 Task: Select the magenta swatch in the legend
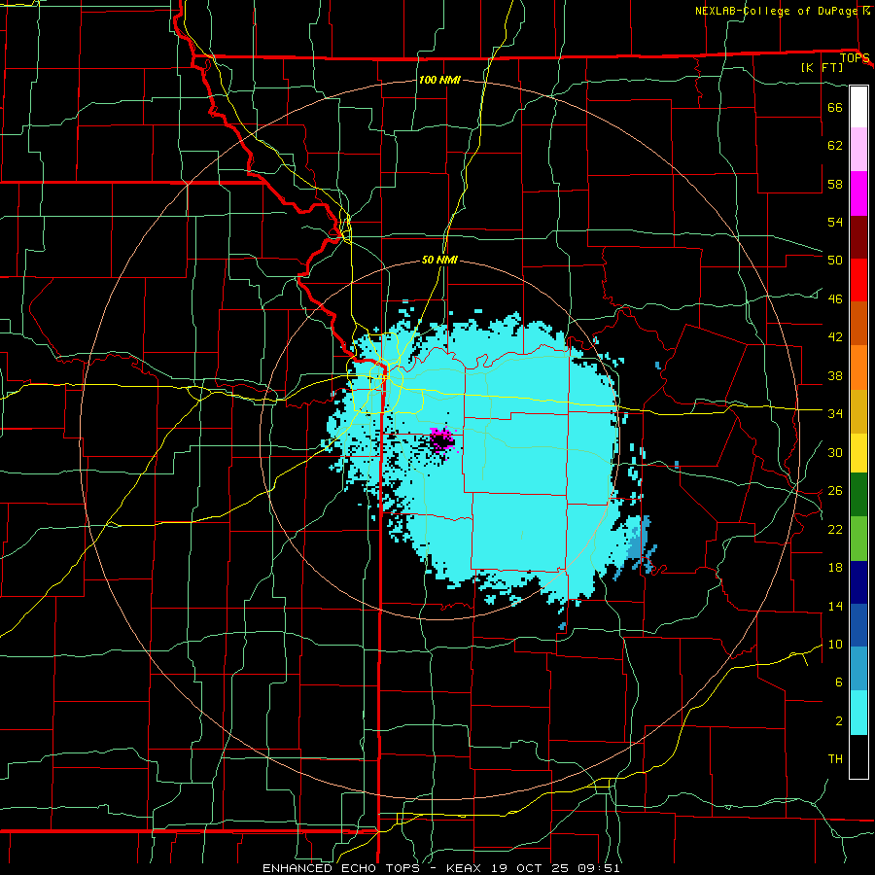(858, 193)
